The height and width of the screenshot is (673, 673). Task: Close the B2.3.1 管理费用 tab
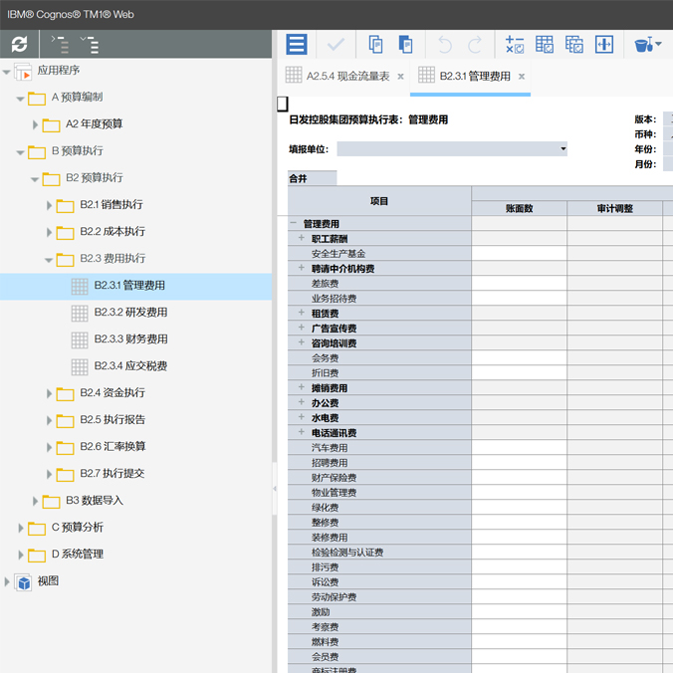point(522,77)
